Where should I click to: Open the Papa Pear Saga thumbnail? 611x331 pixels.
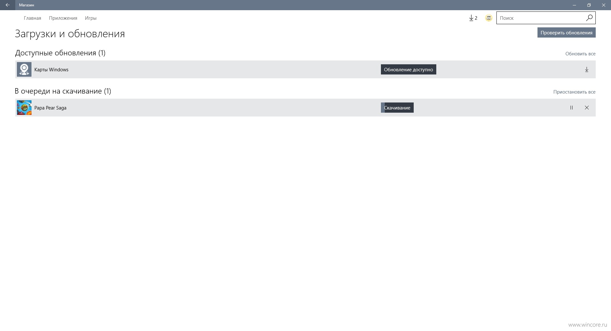point(24,108)
